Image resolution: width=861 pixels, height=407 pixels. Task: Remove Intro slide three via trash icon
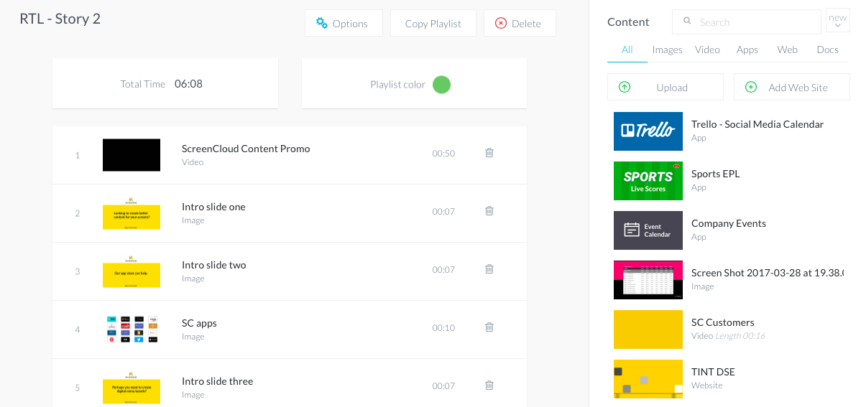(x=489, y=385)
